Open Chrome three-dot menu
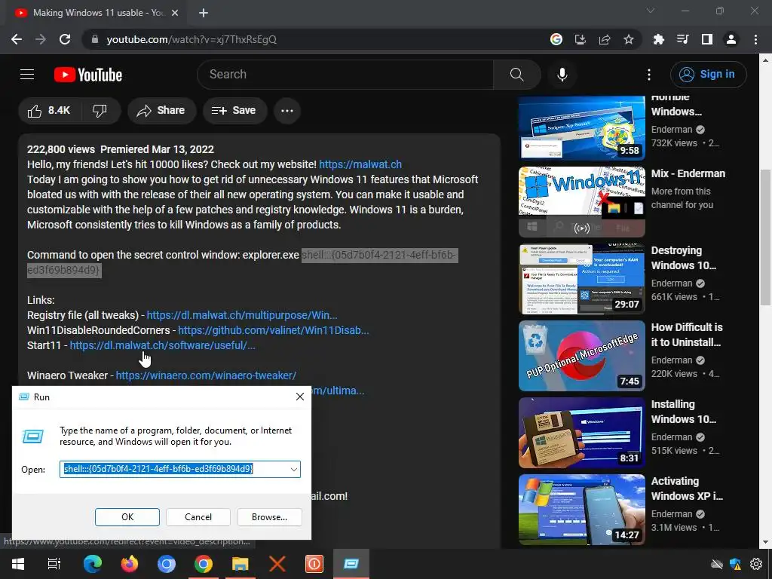The image size is (772, 579). point(755,39)
